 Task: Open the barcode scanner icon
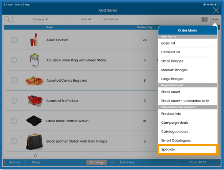coord(205,19)
